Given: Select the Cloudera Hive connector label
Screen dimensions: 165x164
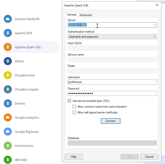Looking at the screenshot, I should [25, 75].
